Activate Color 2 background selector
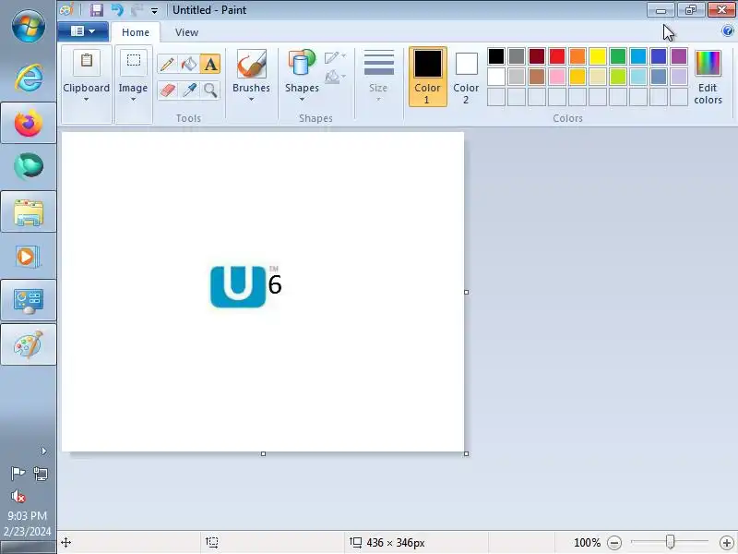The width and height of the screenshot is (738, 554). click(x=466, y=77)
